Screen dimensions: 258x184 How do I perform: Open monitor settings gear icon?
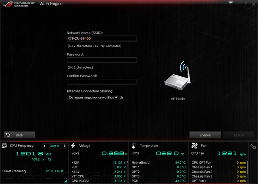pos(253,146)
